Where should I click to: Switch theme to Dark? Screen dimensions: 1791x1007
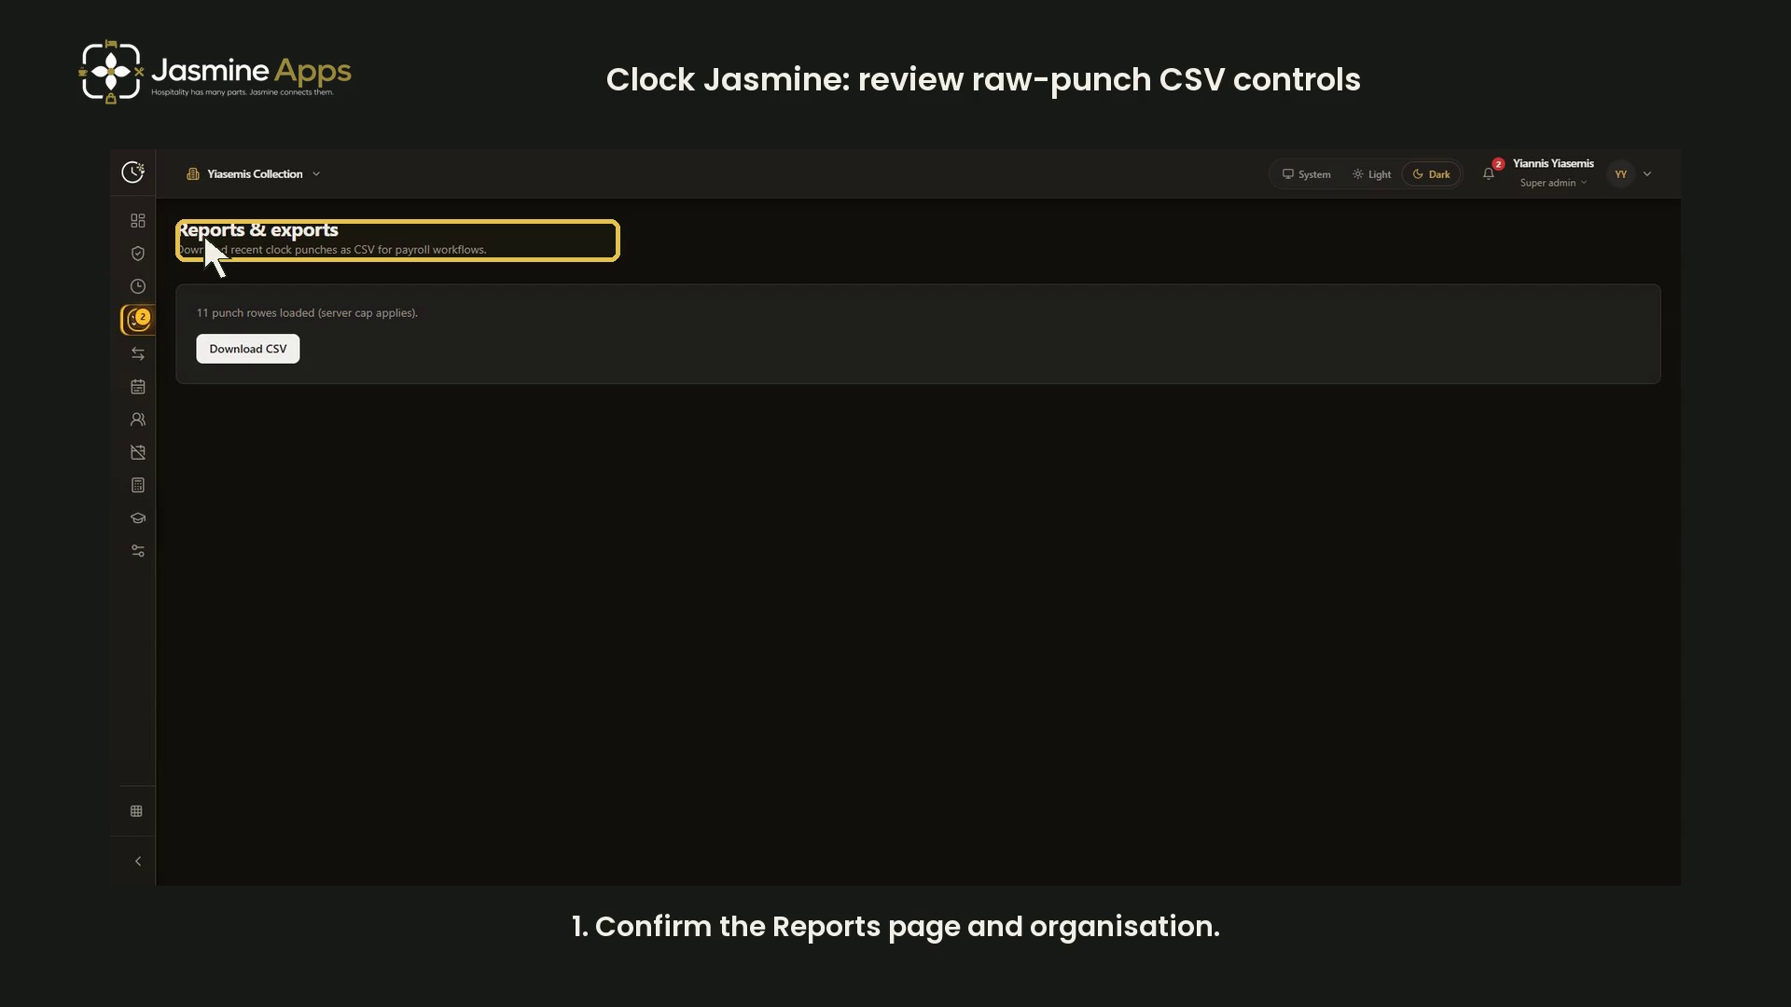click(1432, 174)
